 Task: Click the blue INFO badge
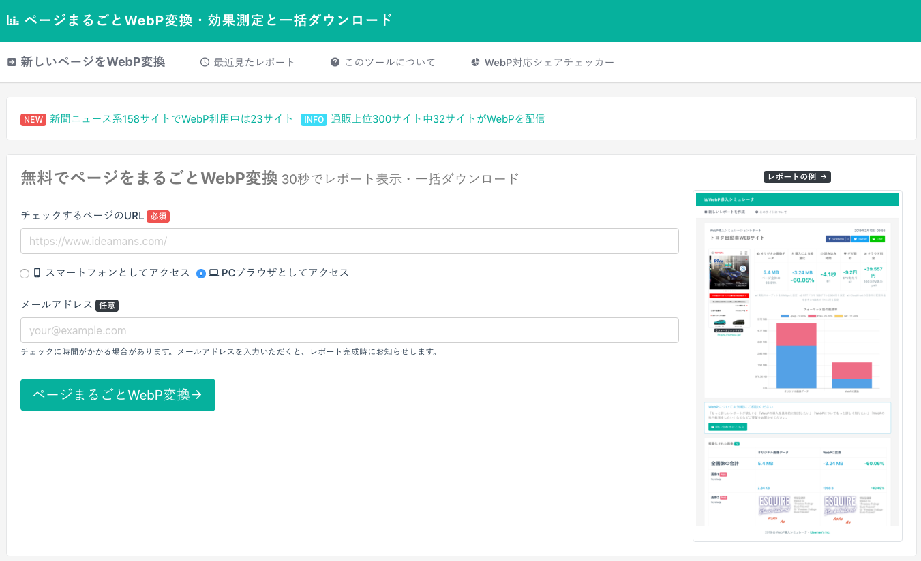tap(314, 119)
